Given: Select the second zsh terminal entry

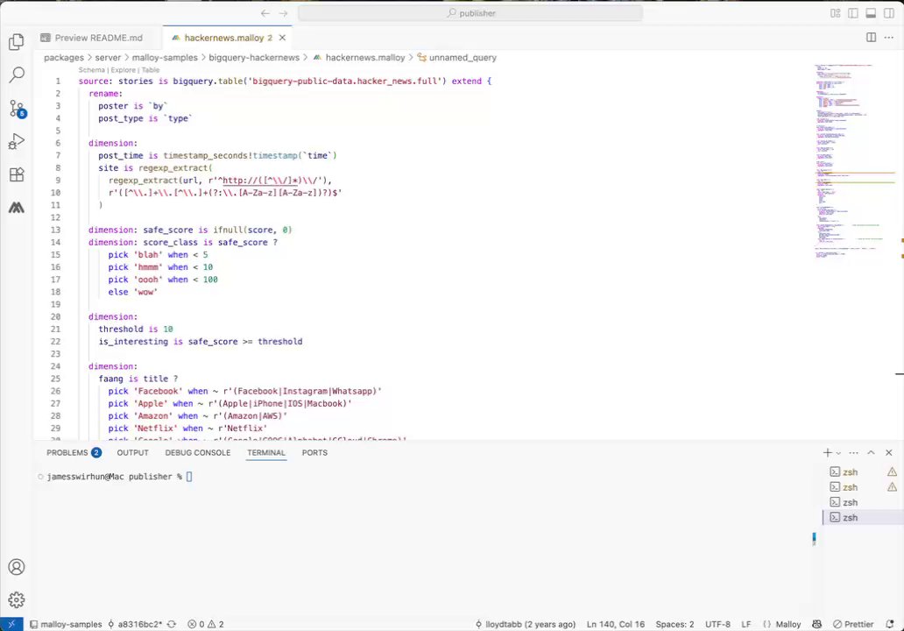Looking at the screenshot, I should [x=863, y=487].
